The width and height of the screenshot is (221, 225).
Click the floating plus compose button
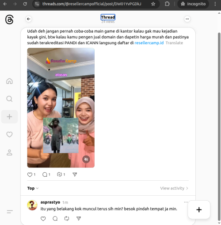[x=199, y=209]
